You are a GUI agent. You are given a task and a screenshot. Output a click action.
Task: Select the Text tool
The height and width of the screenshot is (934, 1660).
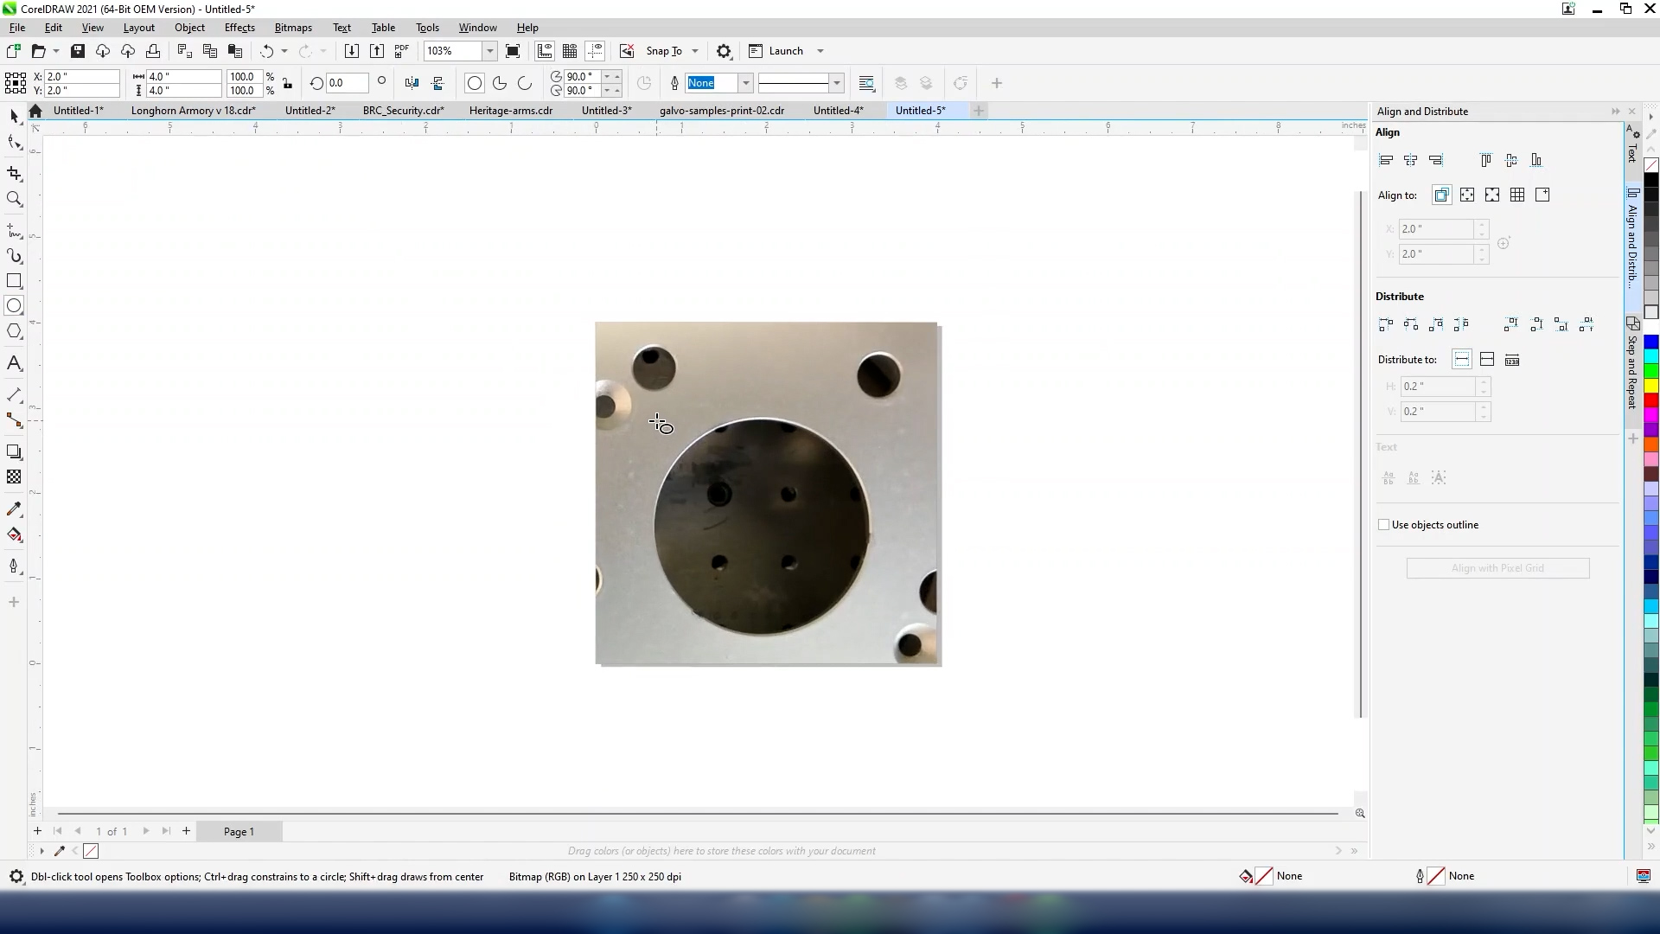click(x=14, y=363)
